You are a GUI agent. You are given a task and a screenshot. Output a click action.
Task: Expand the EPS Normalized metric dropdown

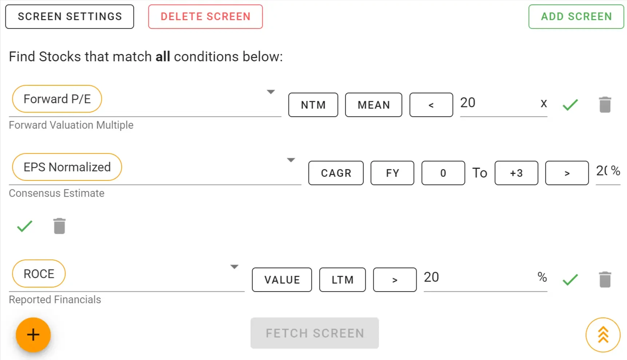pyautogui.click(x=291, y=160)
